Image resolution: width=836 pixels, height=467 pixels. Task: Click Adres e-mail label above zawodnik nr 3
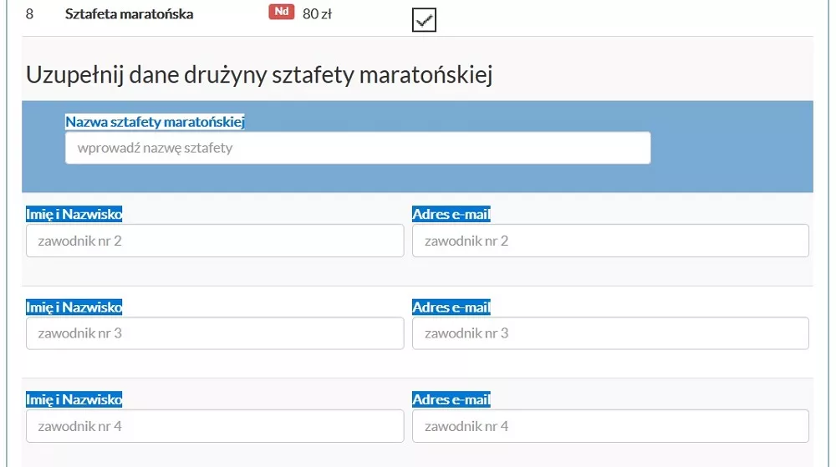pyautogui.click(x=451, y=307)
